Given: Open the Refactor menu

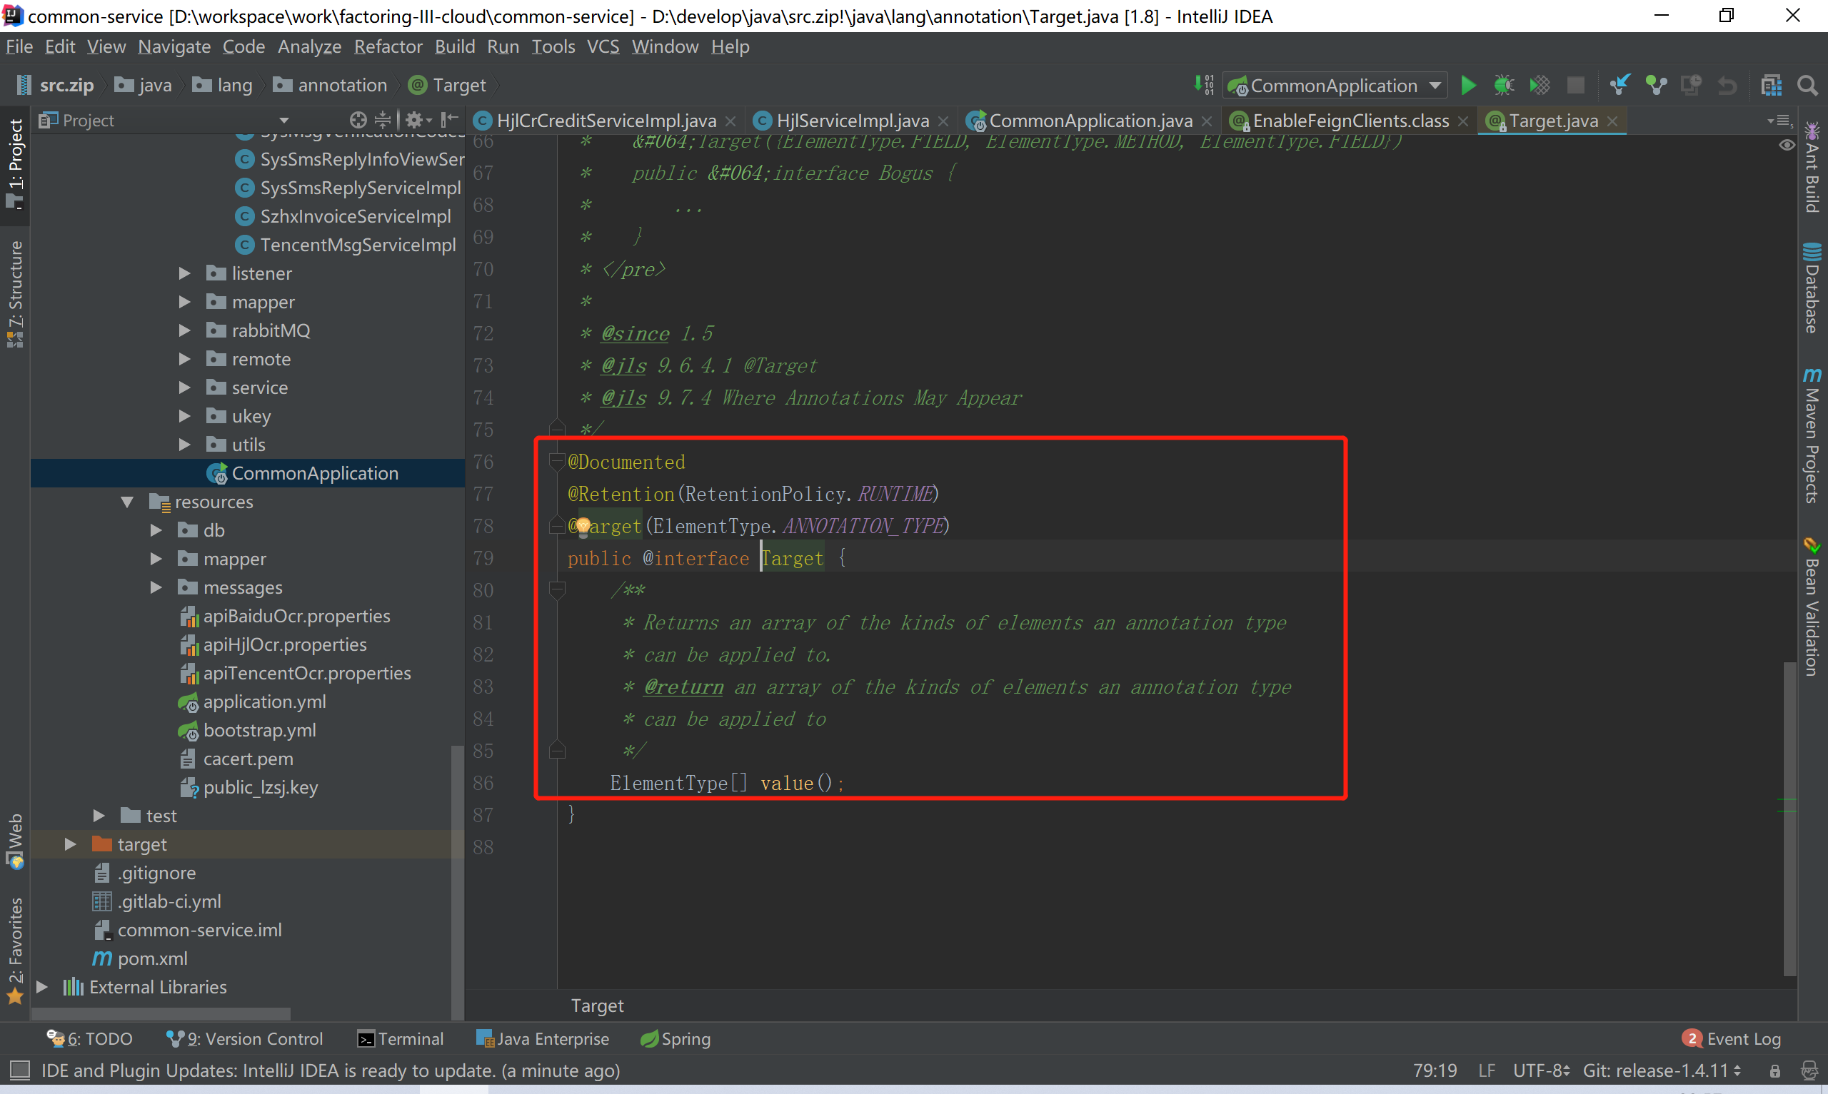Looking at the screenshot, I should [x=388, y=46].
